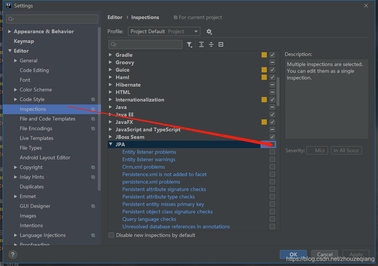Viewport: 378px width, 266px height.
Task: Click the project-level icon beside Inlay Hints
Action: pos(93,177)
